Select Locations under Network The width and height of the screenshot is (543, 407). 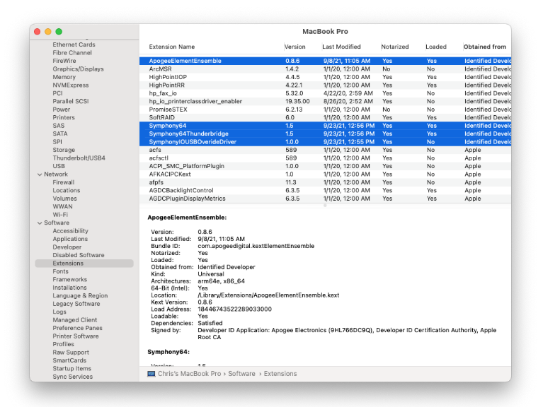point(66,190)
